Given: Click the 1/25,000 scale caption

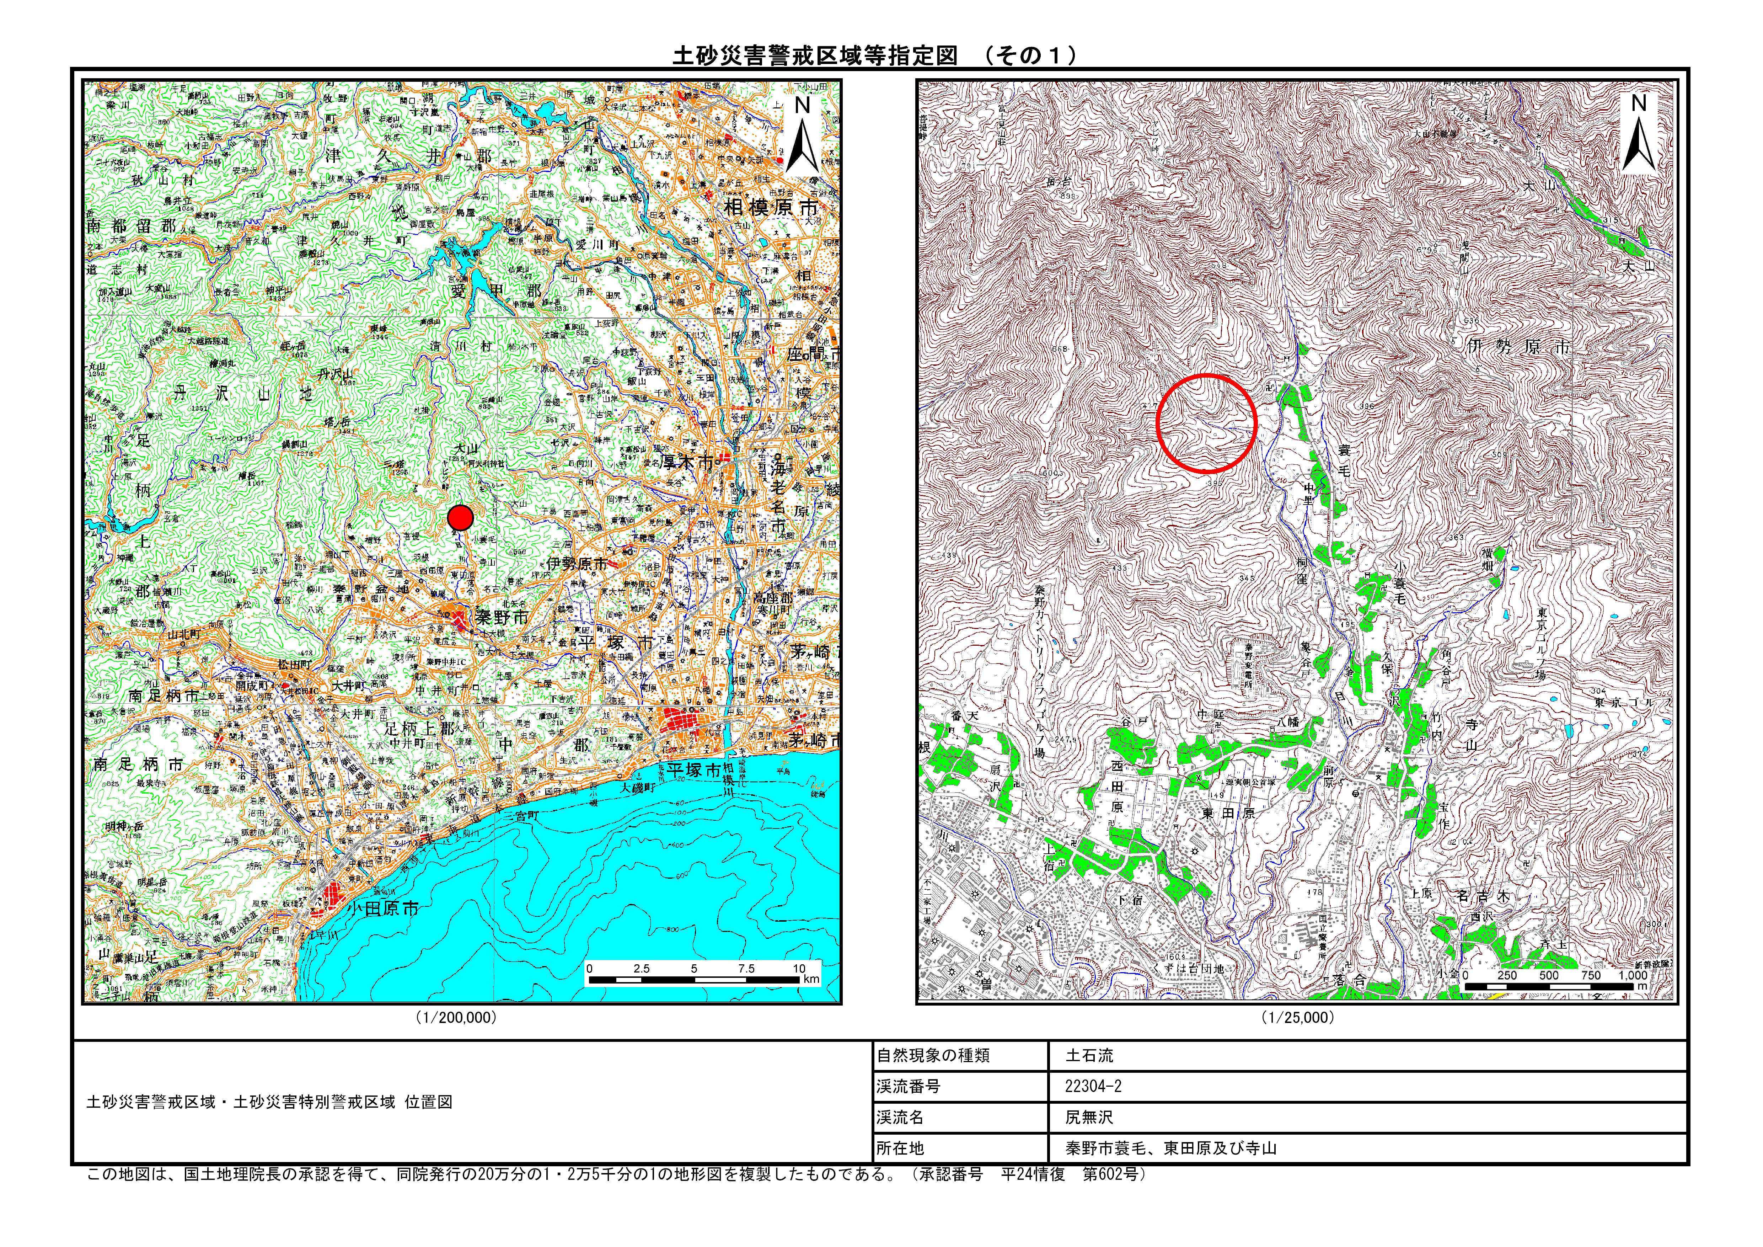Looking at the screenshot, I should pos(1297,1017).
